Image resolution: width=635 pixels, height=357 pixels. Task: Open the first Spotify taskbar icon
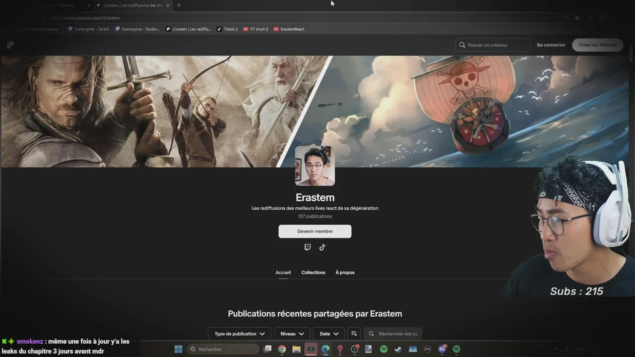point(383,349)
